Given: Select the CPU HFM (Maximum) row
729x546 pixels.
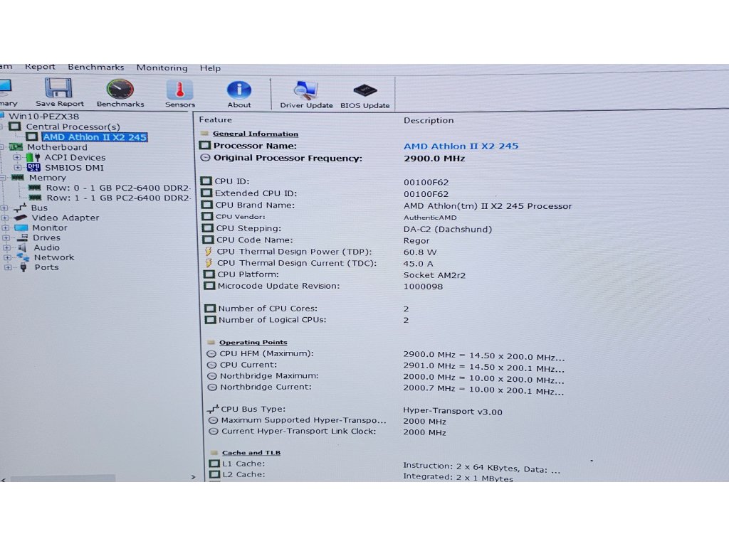Looking at the screenshot, I should tap(385, 355).
